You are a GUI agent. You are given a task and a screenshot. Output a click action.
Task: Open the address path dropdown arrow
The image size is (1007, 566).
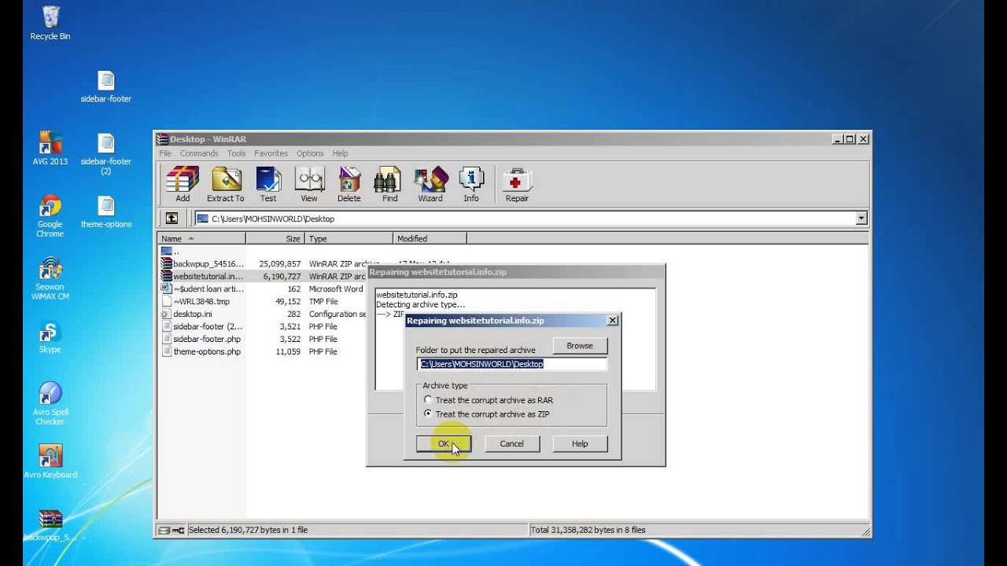[x=861, y=219]
